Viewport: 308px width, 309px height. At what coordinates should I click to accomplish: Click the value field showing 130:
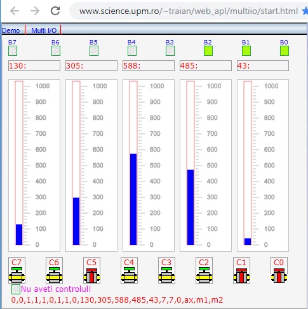point(34,66)
